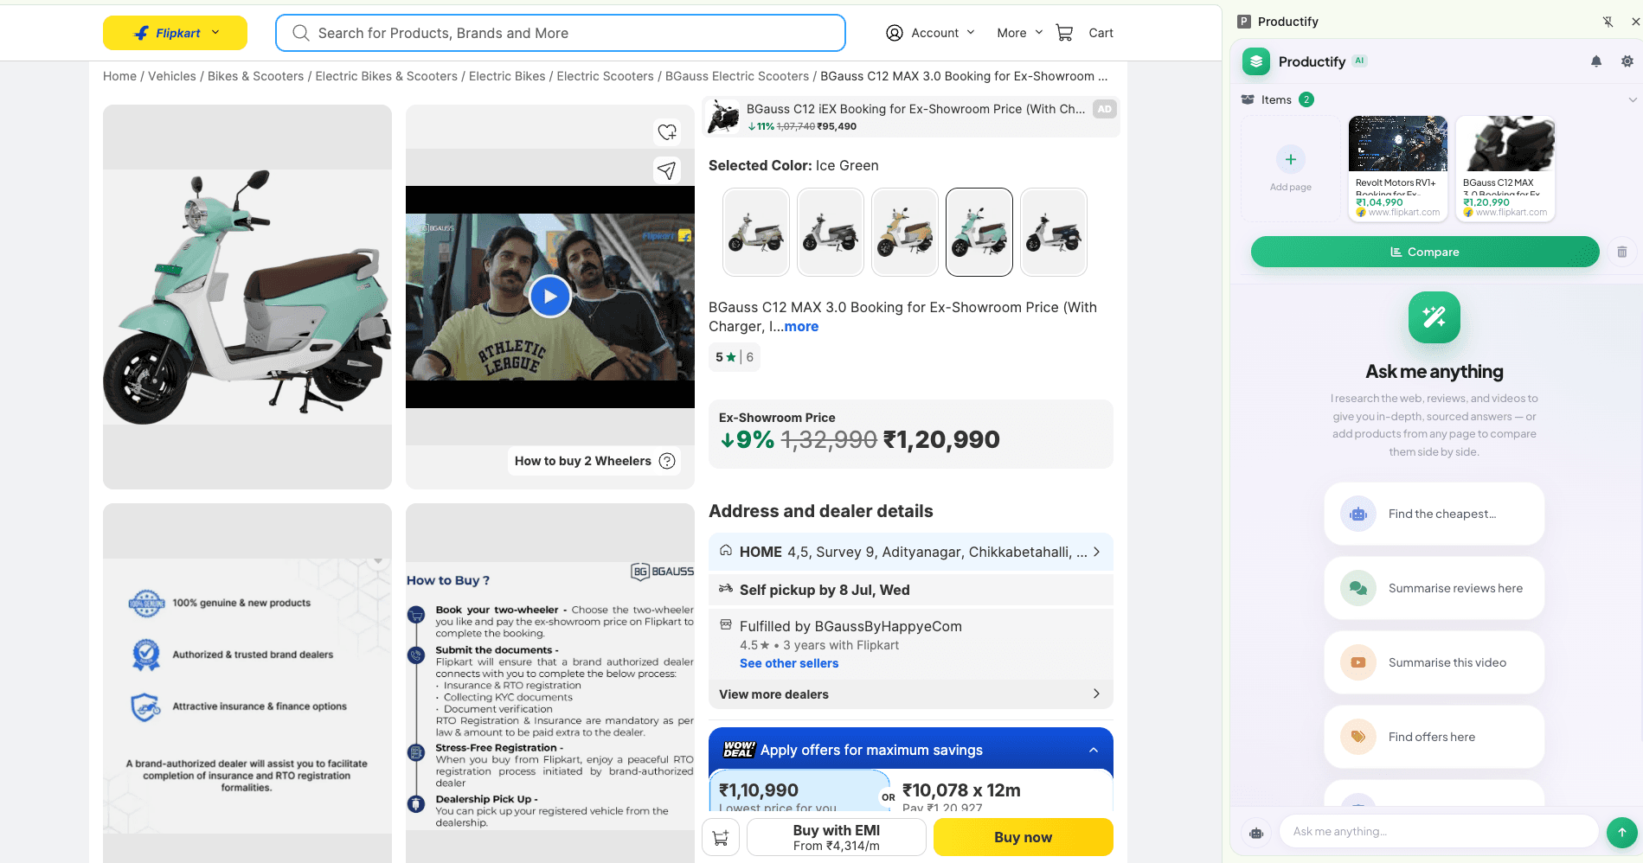Expand product title with more link
Viewport: 1643px width, 863px height.
tap(801, 327)
